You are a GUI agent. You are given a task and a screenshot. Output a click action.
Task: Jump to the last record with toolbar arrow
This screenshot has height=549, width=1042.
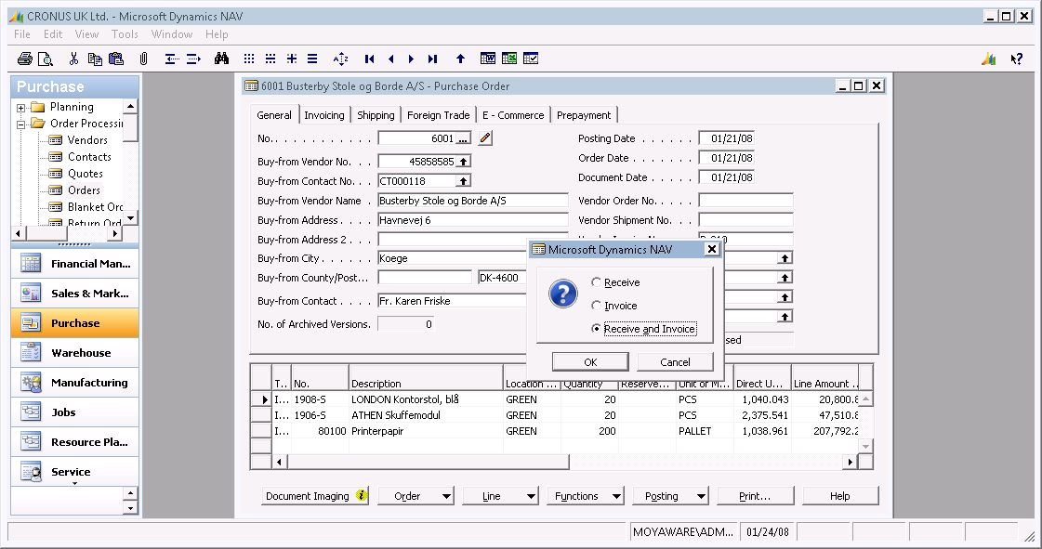[x=432, y=59]
